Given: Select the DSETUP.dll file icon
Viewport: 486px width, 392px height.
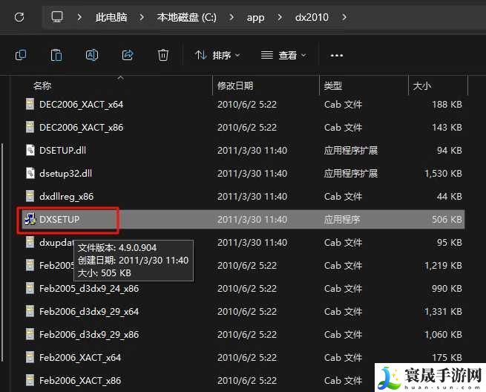Looking at the screenshot, I should pyautogui.click(x=30, y=151).
